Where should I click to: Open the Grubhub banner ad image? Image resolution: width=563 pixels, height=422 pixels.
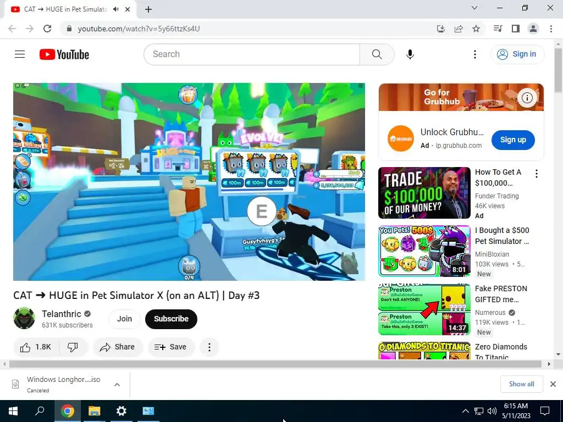461,97
